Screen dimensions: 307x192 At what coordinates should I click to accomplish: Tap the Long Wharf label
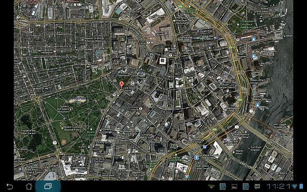(x=286, y=36)
